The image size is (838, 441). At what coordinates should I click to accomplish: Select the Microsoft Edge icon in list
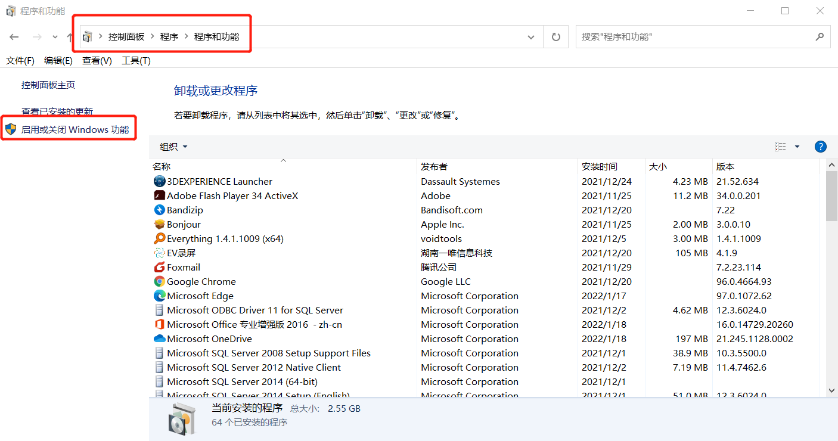tap(159, 296)
